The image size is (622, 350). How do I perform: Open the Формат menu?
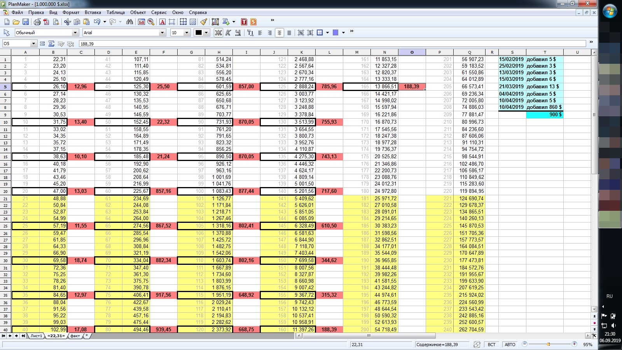click(x=71, y=12)
